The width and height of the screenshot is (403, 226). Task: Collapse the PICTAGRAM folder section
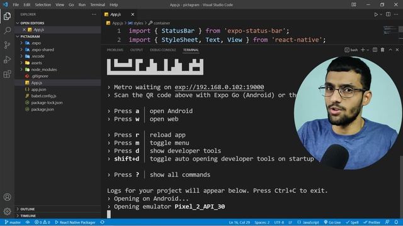58,36
